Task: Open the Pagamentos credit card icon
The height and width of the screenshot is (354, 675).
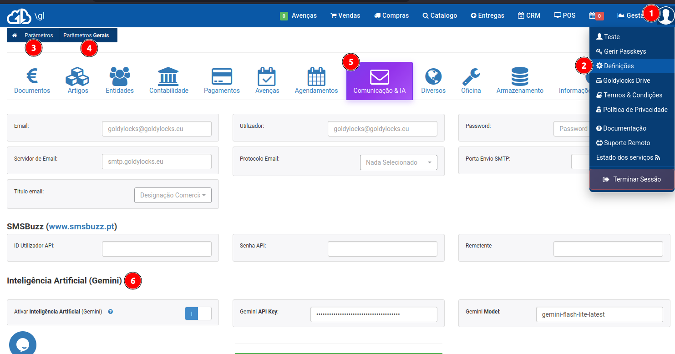Action: (222, 76)
